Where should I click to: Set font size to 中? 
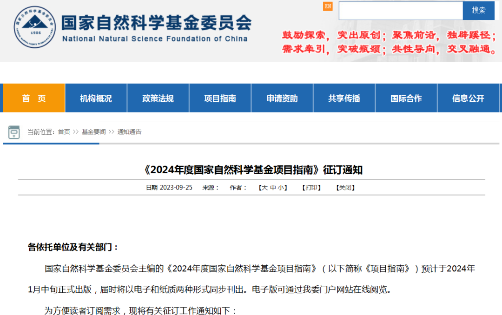point(273,188)
